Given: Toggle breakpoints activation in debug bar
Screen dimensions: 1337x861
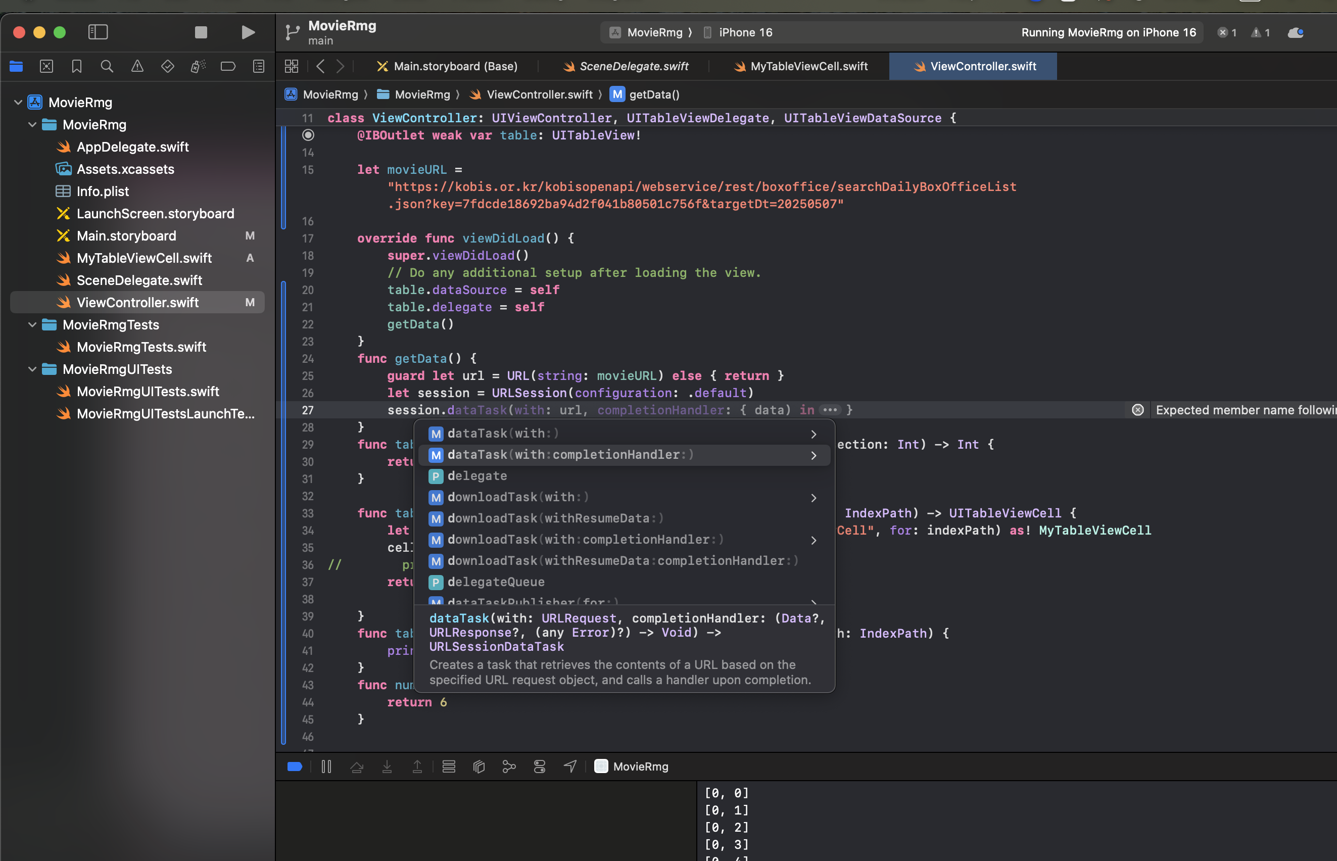Looking at the screenshot, I should pos(295,767).
